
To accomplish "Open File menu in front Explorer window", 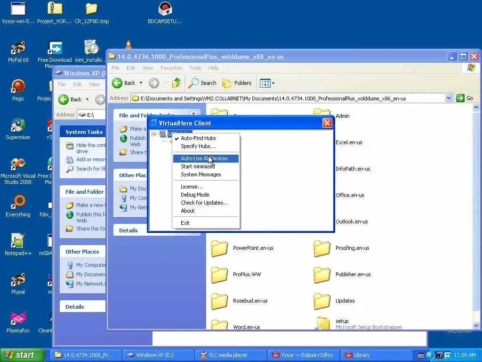I will [116, 68].
